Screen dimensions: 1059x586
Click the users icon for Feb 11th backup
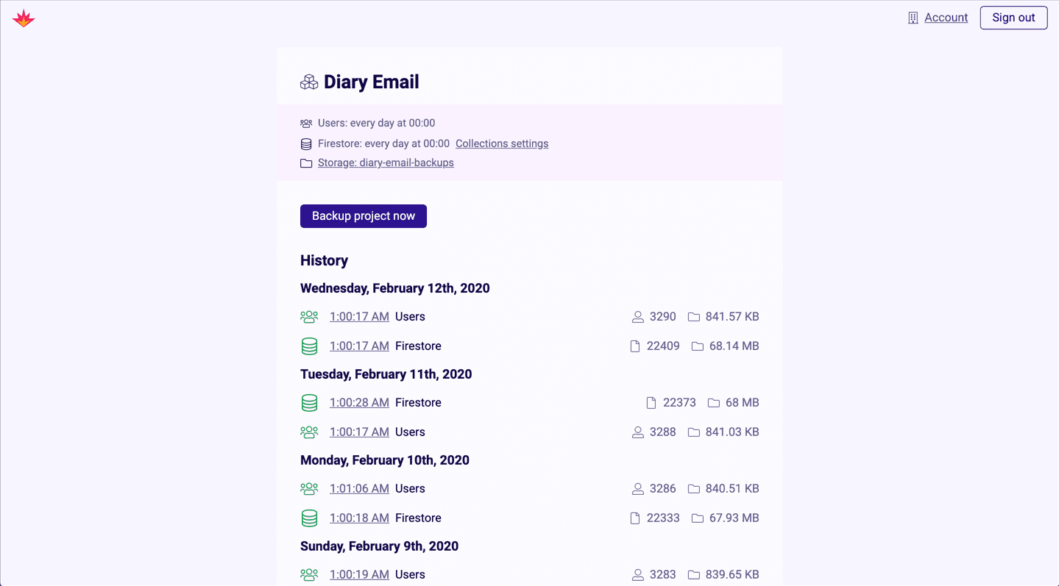pos(309,432)
